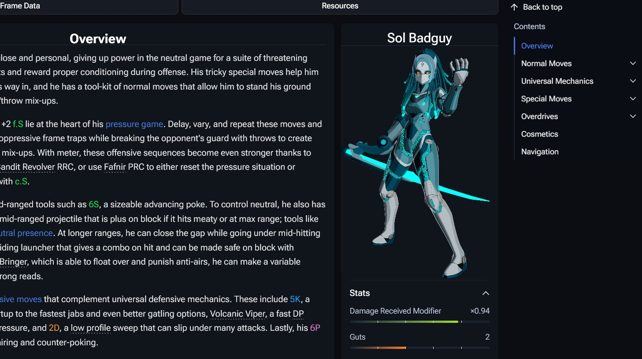Viewport: 642px width, 359px height.
Task: Collapse the Stats section chevron
Action: click(486, 293)
